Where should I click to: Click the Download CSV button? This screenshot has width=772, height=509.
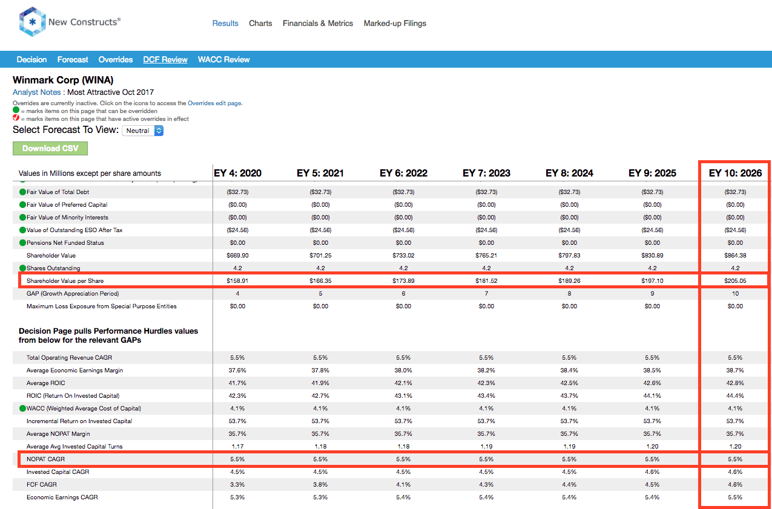50,148
